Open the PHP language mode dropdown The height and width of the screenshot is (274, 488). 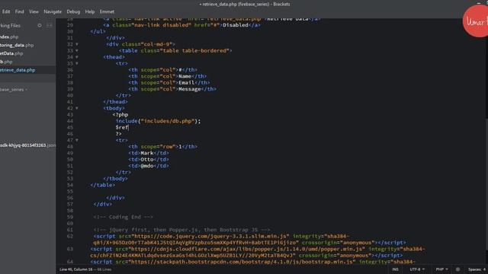441,269
